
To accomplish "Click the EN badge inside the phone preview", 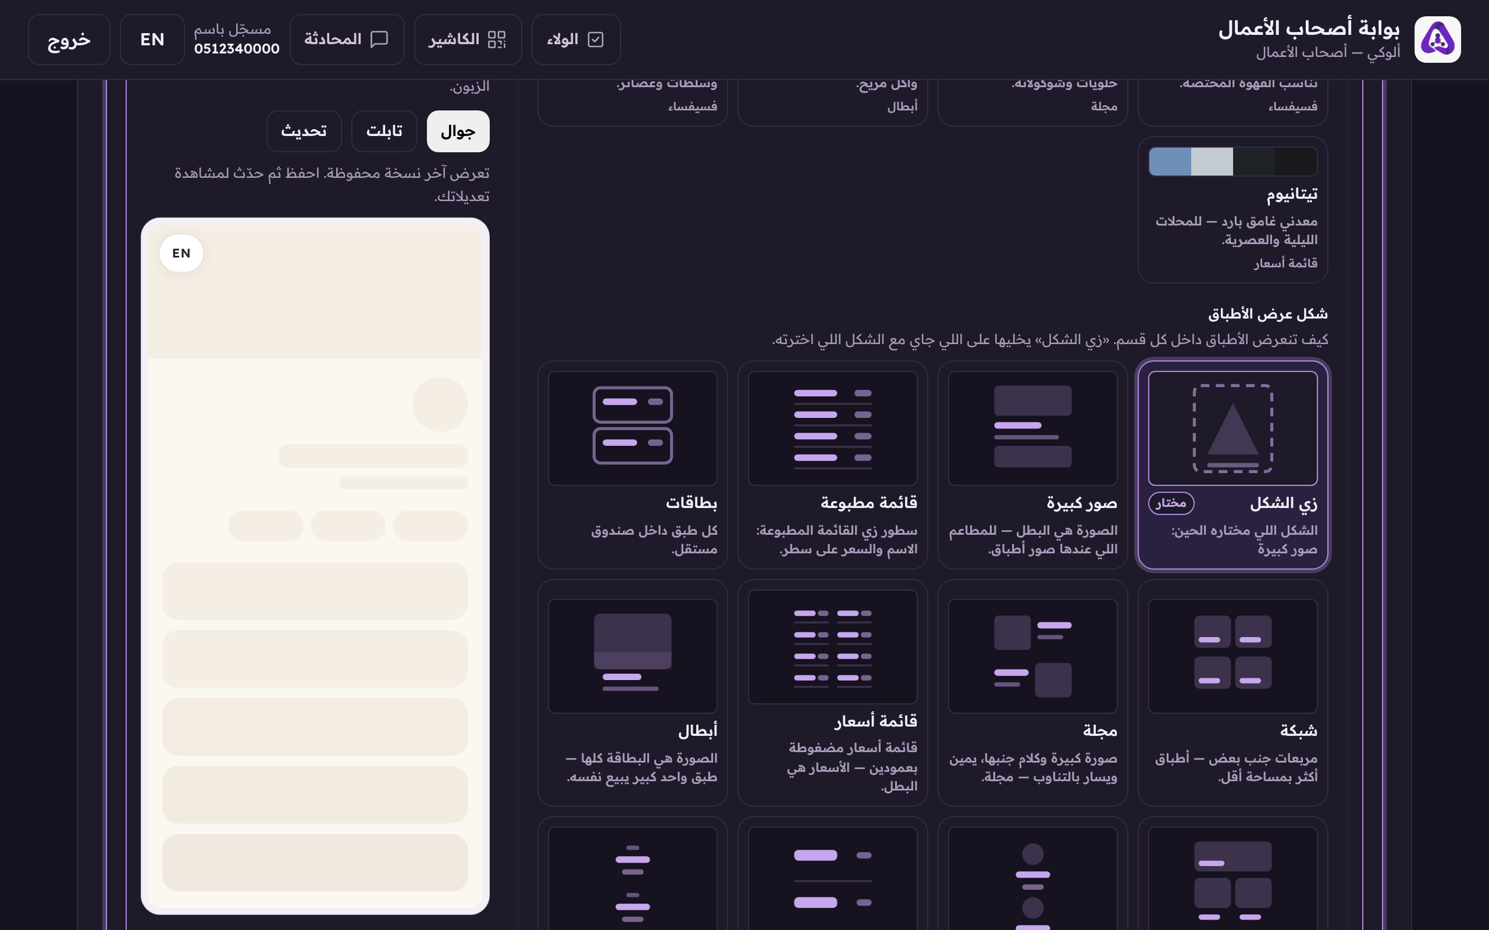I will (181, 253).
